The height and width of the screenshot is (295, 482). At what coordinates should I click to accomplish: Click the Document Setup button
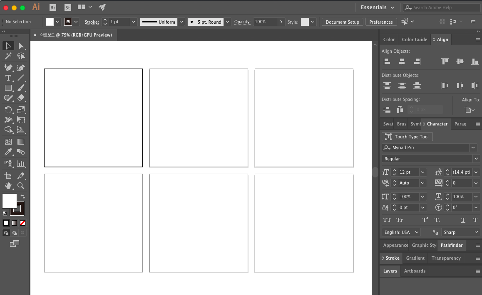pyautogui.click(x=343, y=22)
